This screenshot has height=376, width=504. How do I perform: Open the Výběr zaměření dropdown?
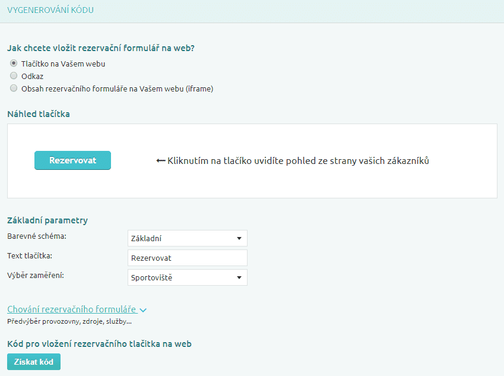tap(188, 277)
